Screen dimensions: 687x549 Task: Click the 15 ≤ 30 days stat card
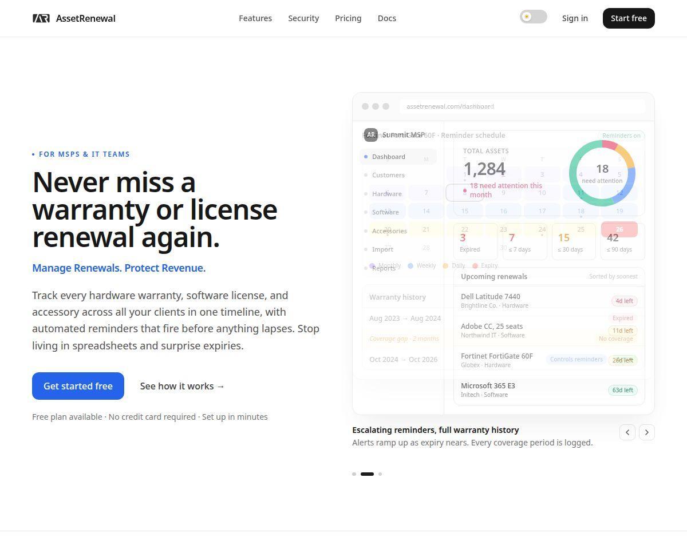pos(574,241)
